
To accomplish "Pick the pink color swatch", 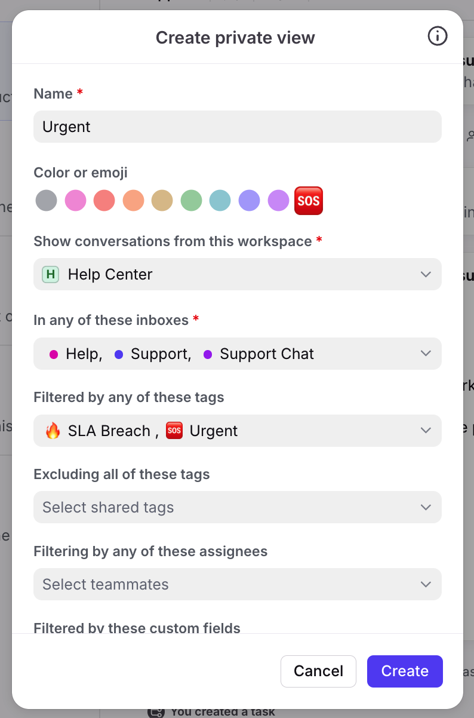I will click(x=75, y=201).
